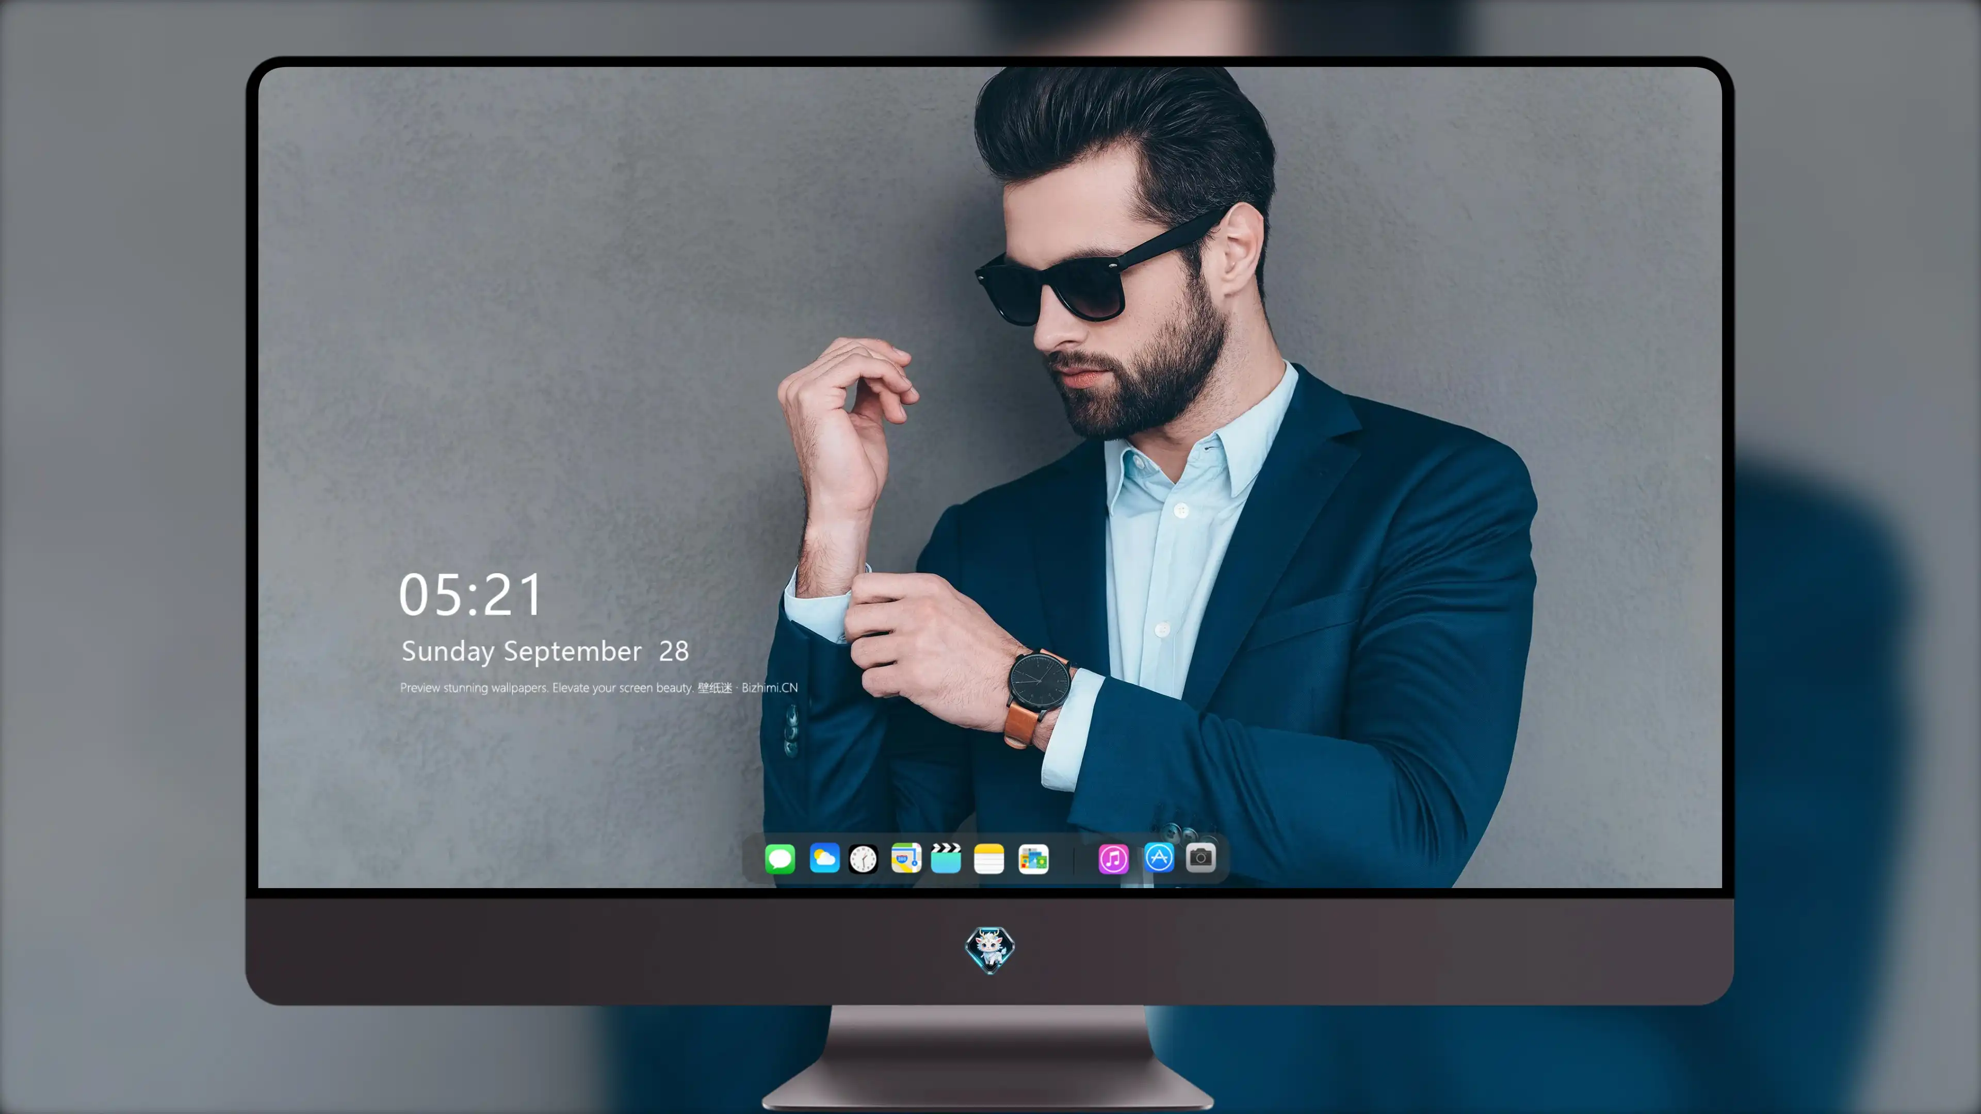Click the "Preview stunning wallpapers" tagline text
This screenshot has width=1981, height=1114.
[x=598, y=687]
